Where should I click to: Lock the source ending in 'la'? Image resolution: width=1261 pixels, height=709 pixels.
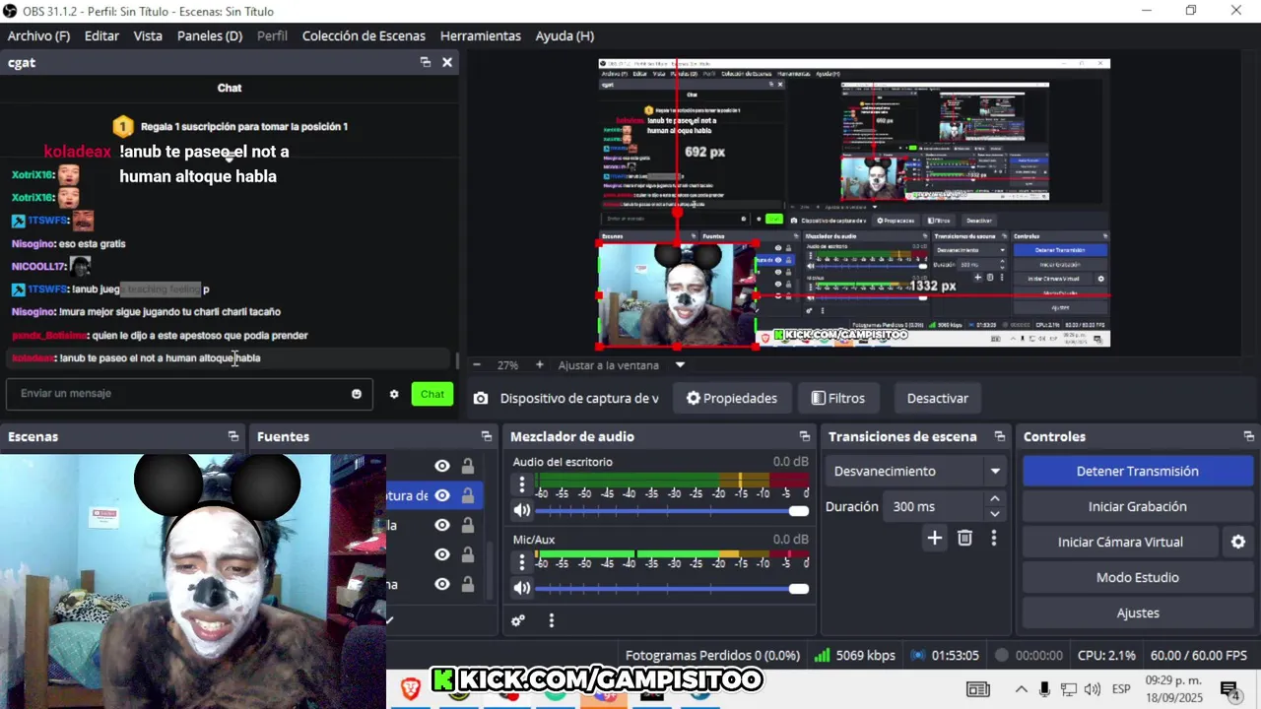(468, 525)
